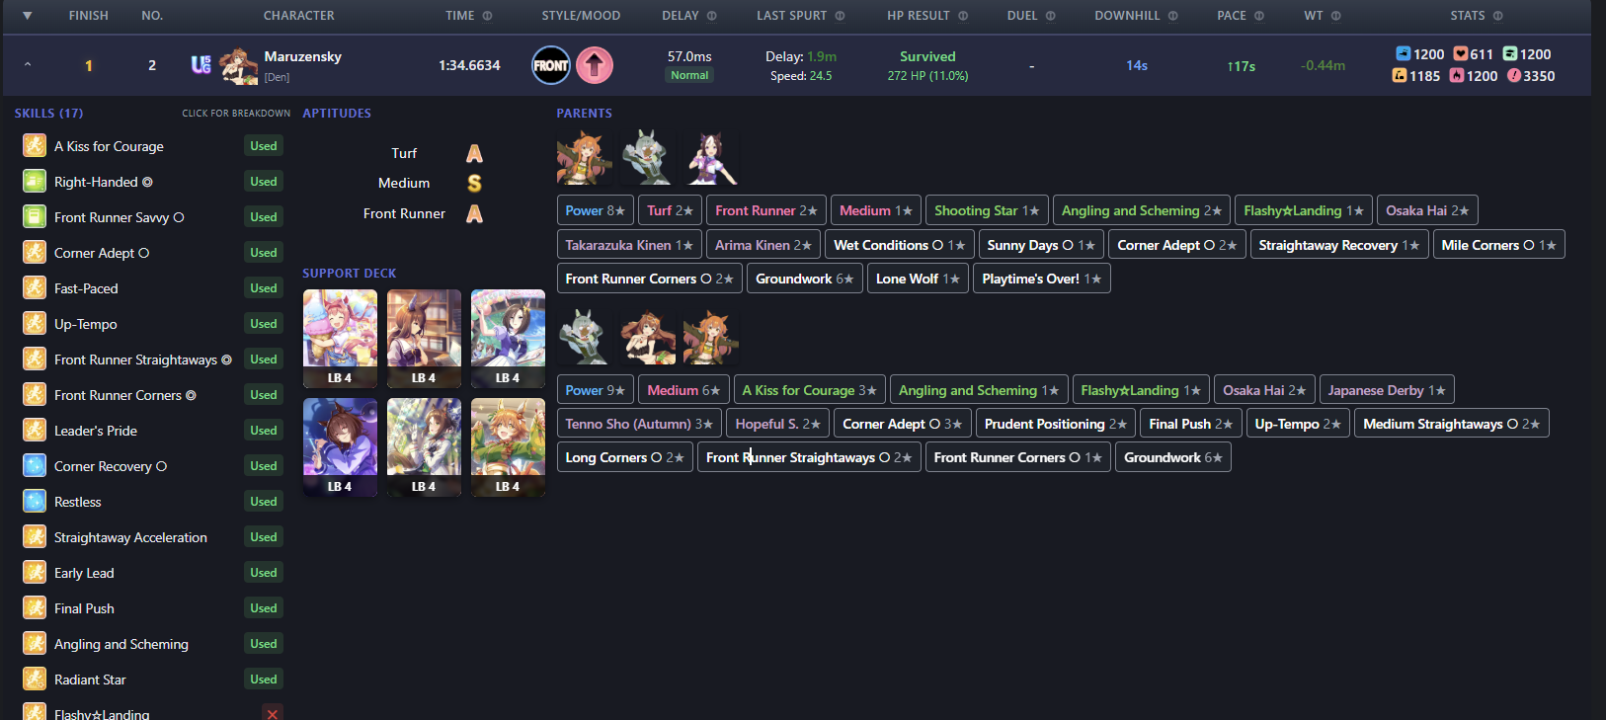The image size is (1606, 720).
Task: Click the Tenno Sho (Autumn) 3★ chip
Action: 639,424
